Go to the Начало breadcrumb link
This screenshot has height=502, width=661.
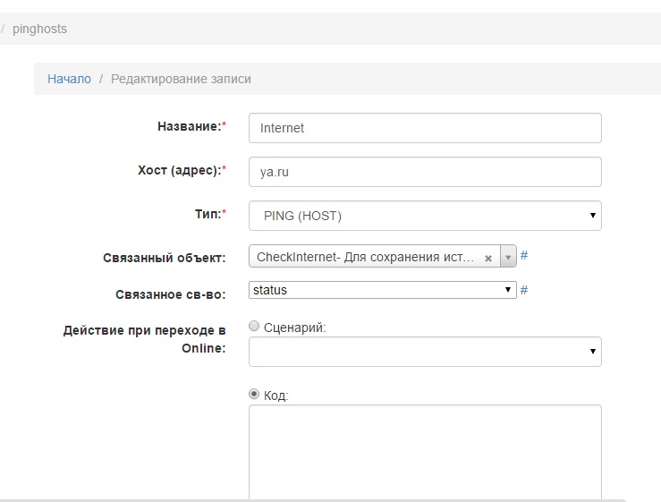tap(69, 79)
